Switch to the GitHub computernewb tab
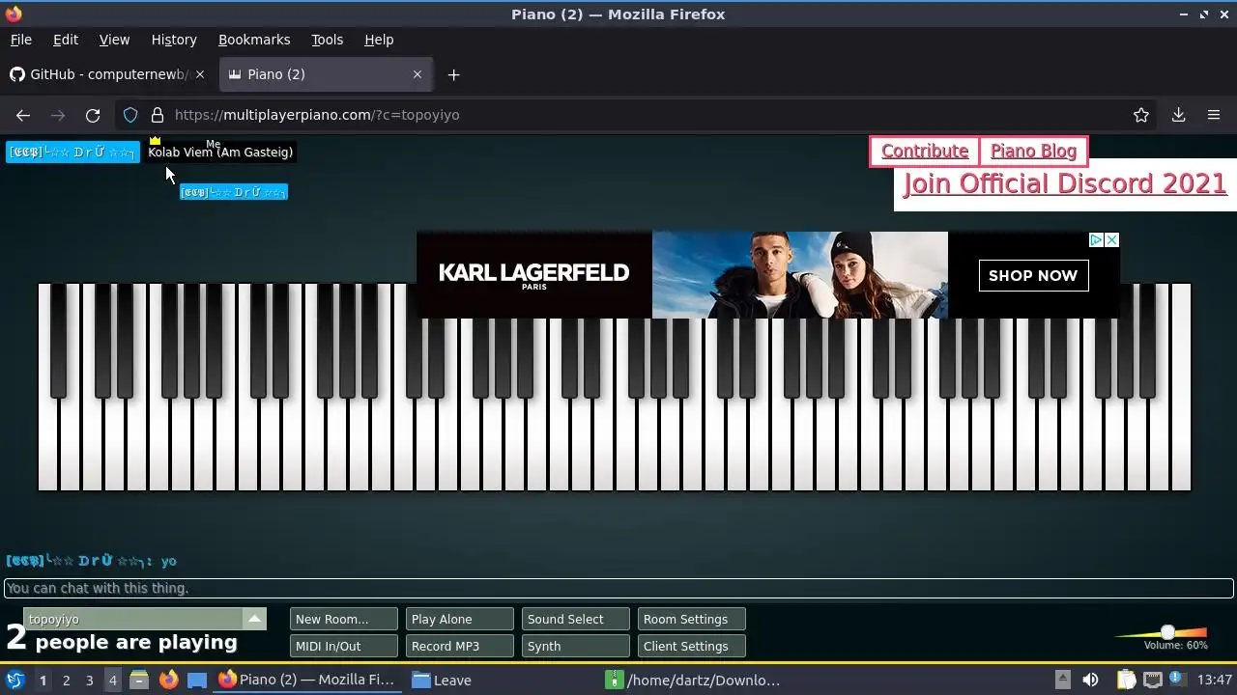This screenshot has width=1237, height=695. click(x=109, y=74)
